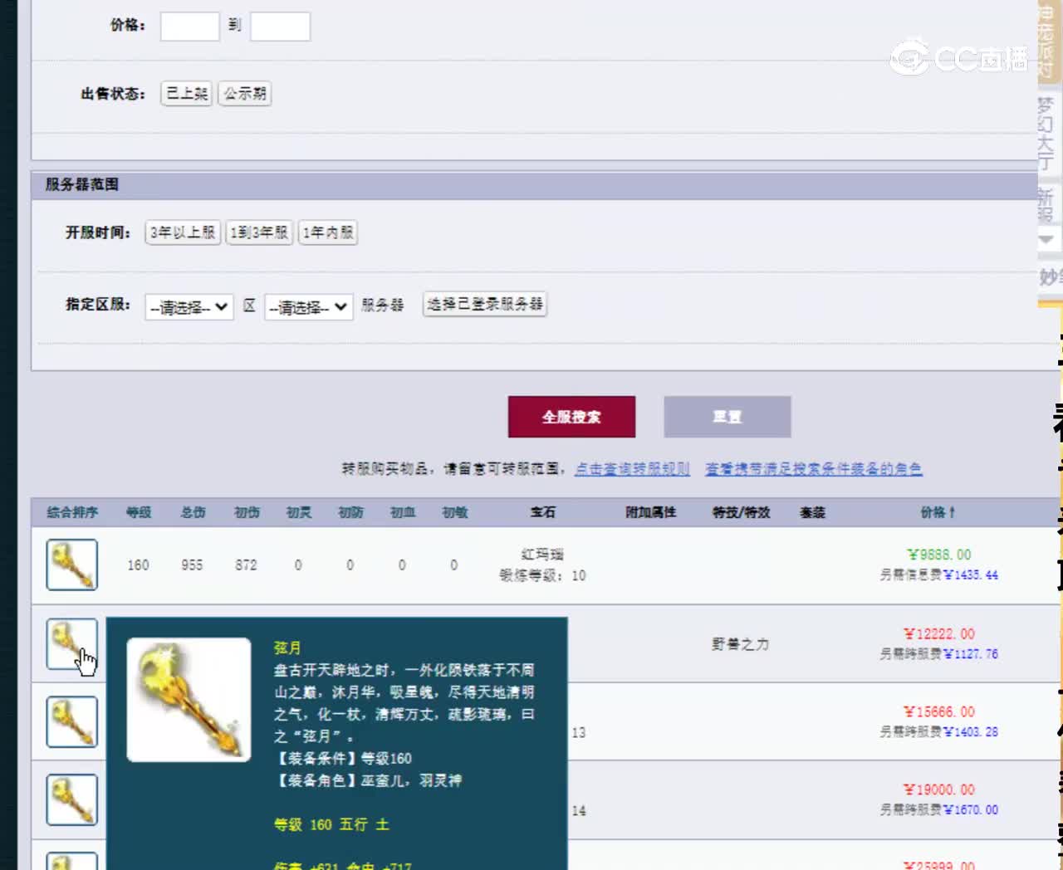Click the large 弦月 weapon image in tooltip
Image resolution: width=1063 pixels, height=870 pixels.
tap(189, 700)
